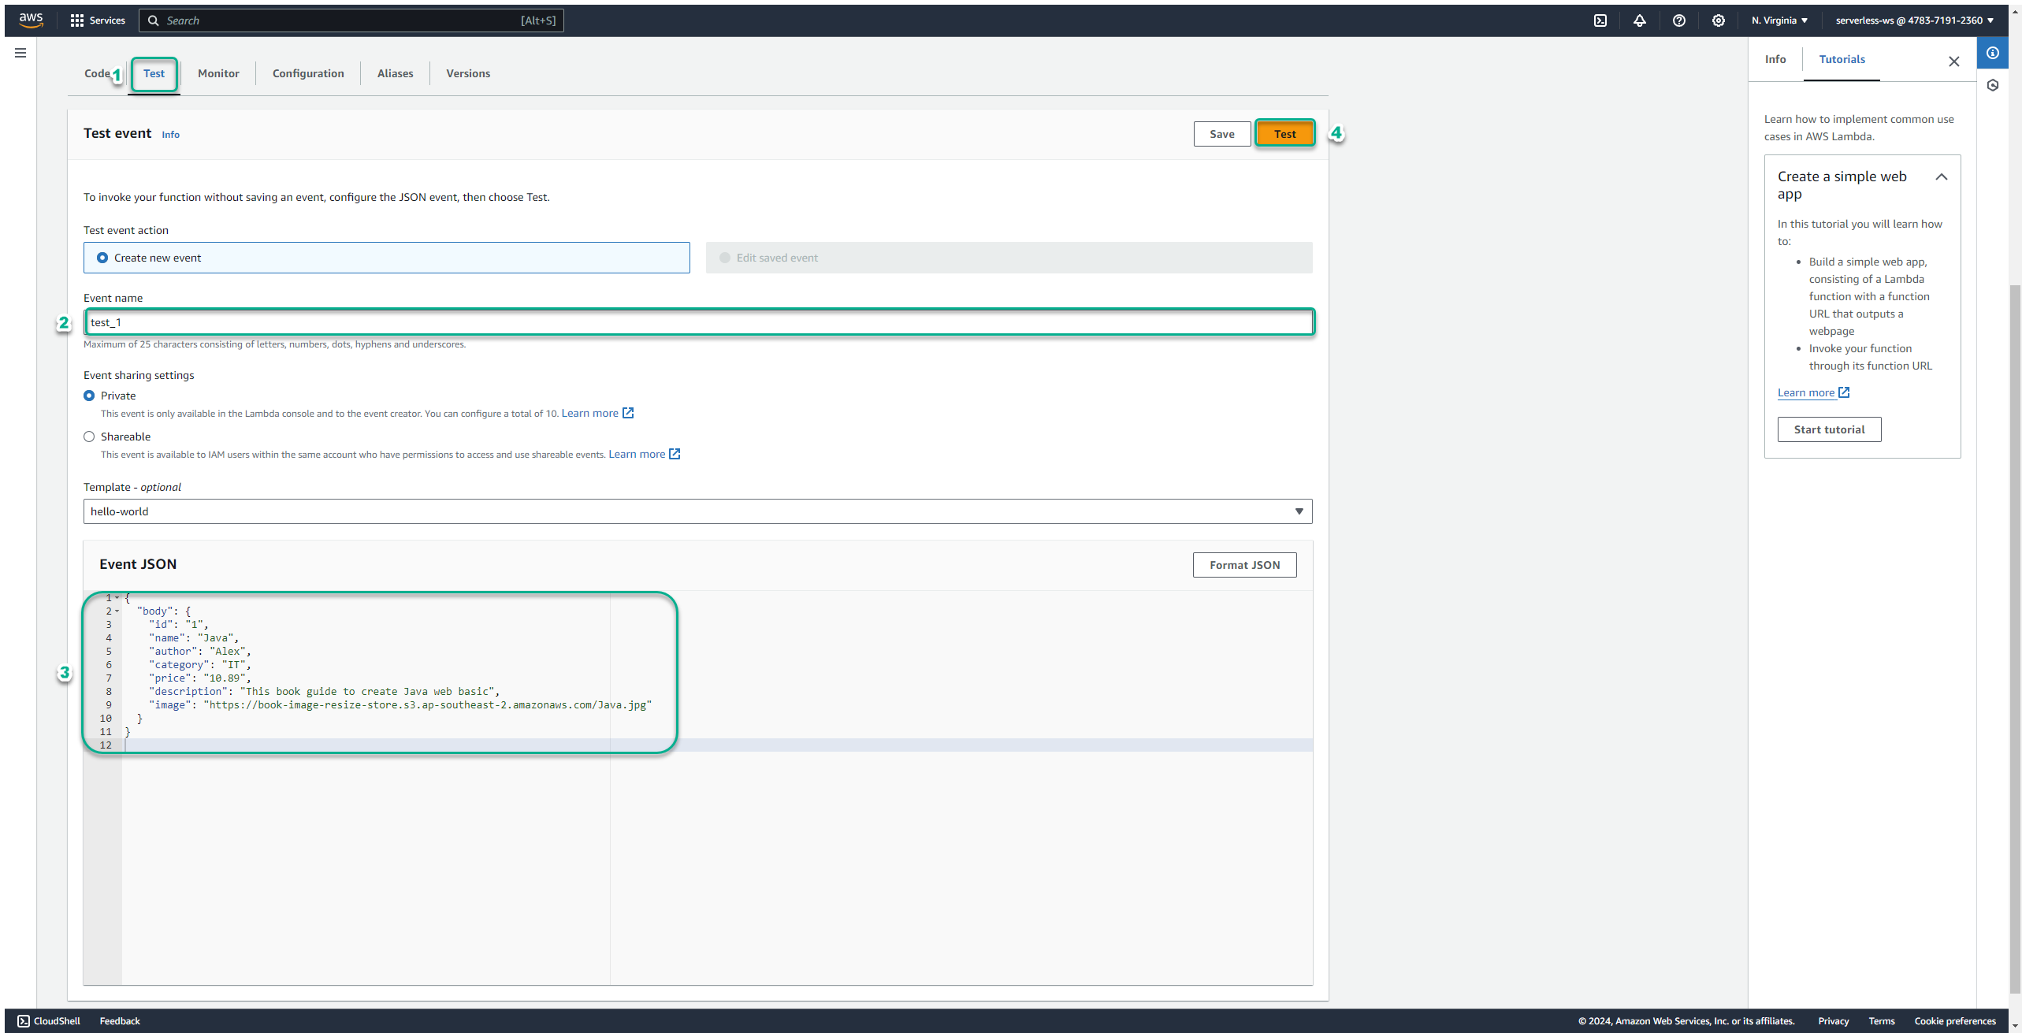The width and height of the screenshot is (2022, 1033).
Task: Click the AWS apps grid icon
Action: point(76,20)
